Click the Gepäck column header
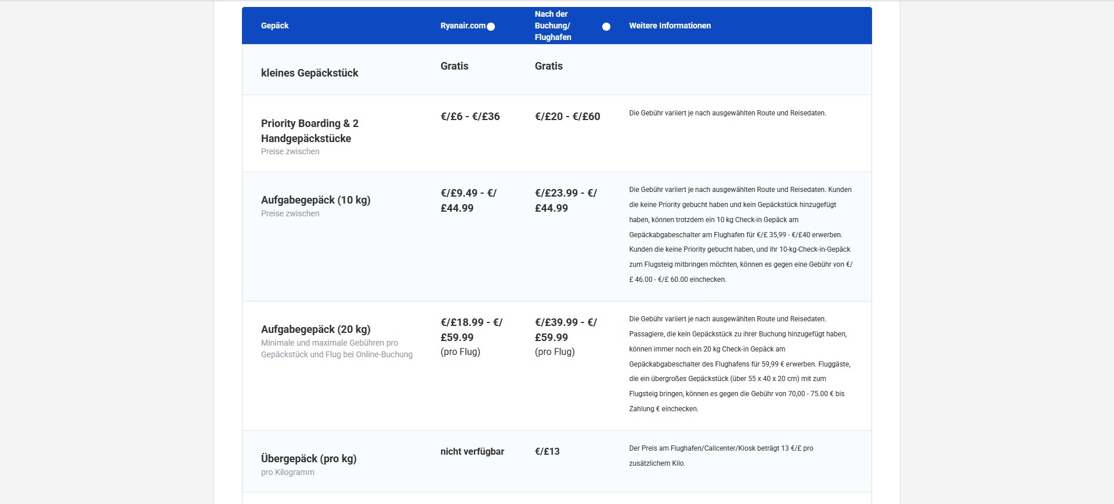Image resolution: width=1114 pixels, height=504 pixels. click(x=274, y=26)
